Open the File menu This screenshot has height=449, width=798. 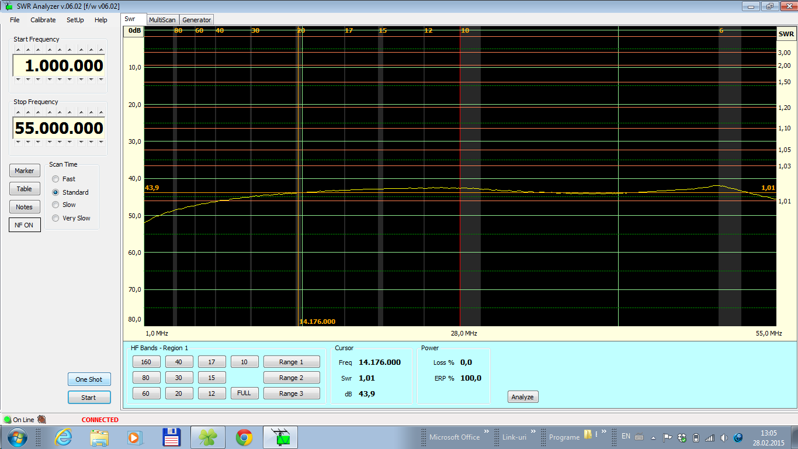point(15,20)
